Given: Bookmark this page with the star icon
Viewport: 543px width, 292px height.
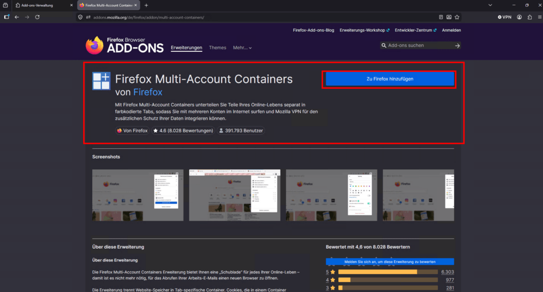Looking at the screenshot, I should tap(457, 17).
